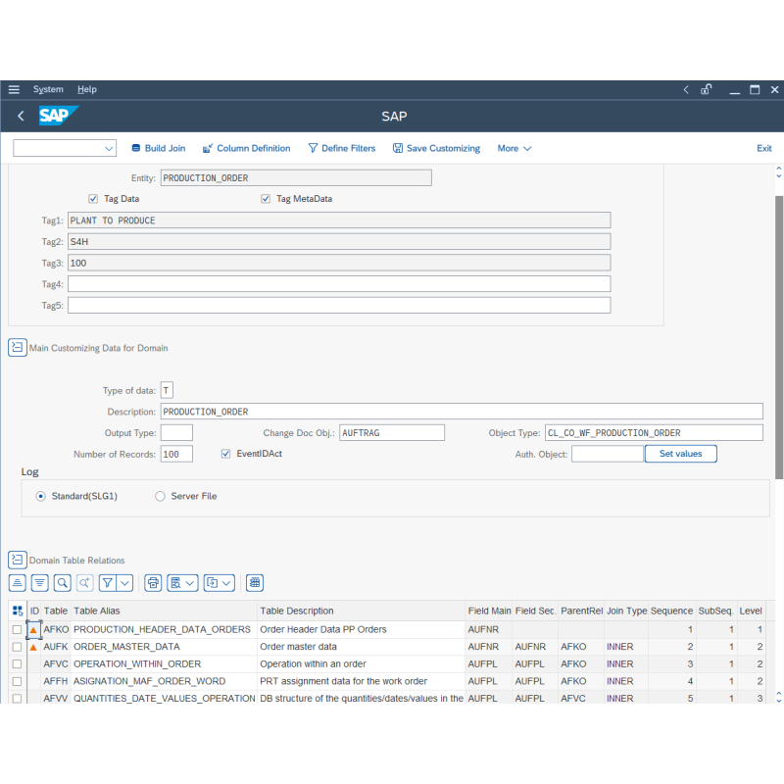Click the Print icon in table toolbar
The height and width of the screenshot is (784, 784).
[x=153, y=582]
